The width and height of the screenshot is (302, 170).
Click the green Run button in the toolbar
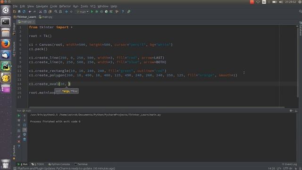92,12
